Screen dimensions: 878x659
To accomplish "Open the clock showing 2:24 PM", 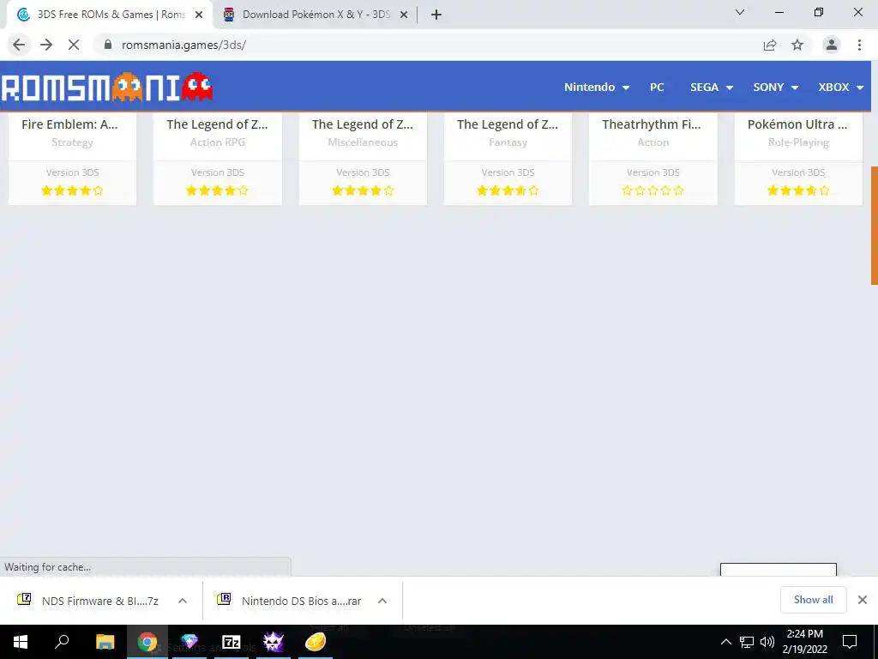I will click(x=804, y=642).
